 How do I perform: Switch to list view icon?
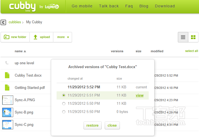click(183, 37)
